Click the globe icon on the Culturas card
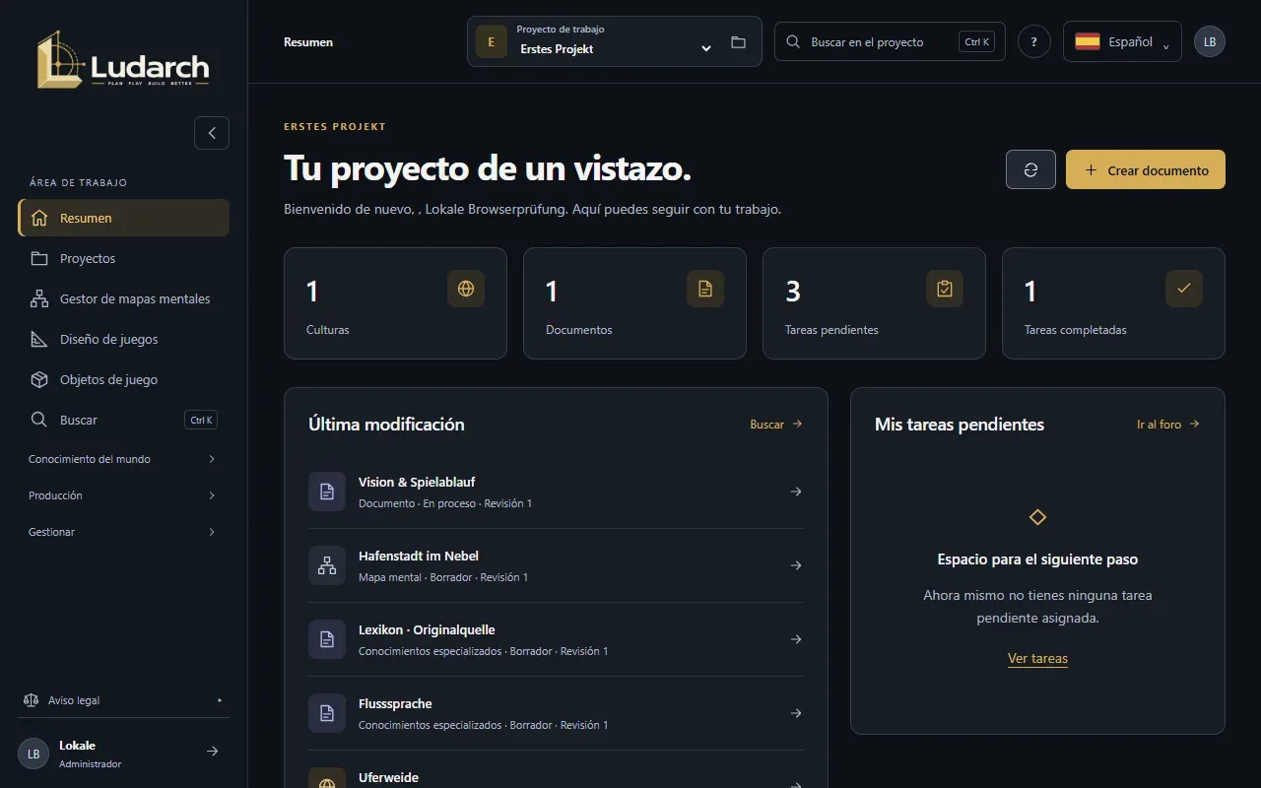 [x=466, y=289]
